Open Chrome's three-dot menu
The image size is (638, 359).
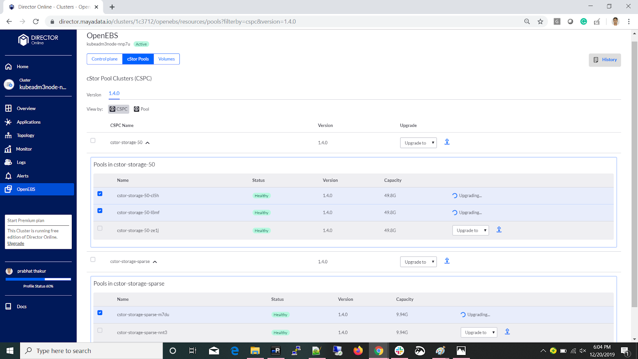coord(629,22)
